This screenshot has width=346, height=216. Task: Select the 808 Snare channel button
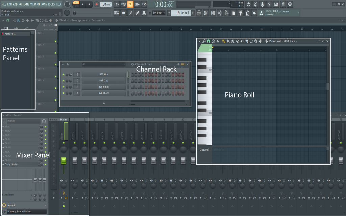click(x=104, y=93)
